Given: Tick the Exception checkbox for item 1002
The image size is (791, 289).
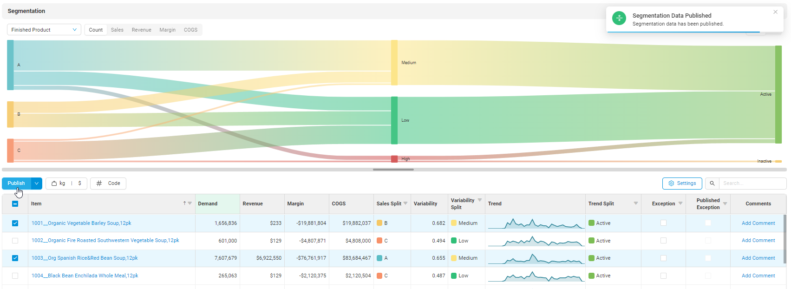Looking at the screenshot, I should coord(663,241).
